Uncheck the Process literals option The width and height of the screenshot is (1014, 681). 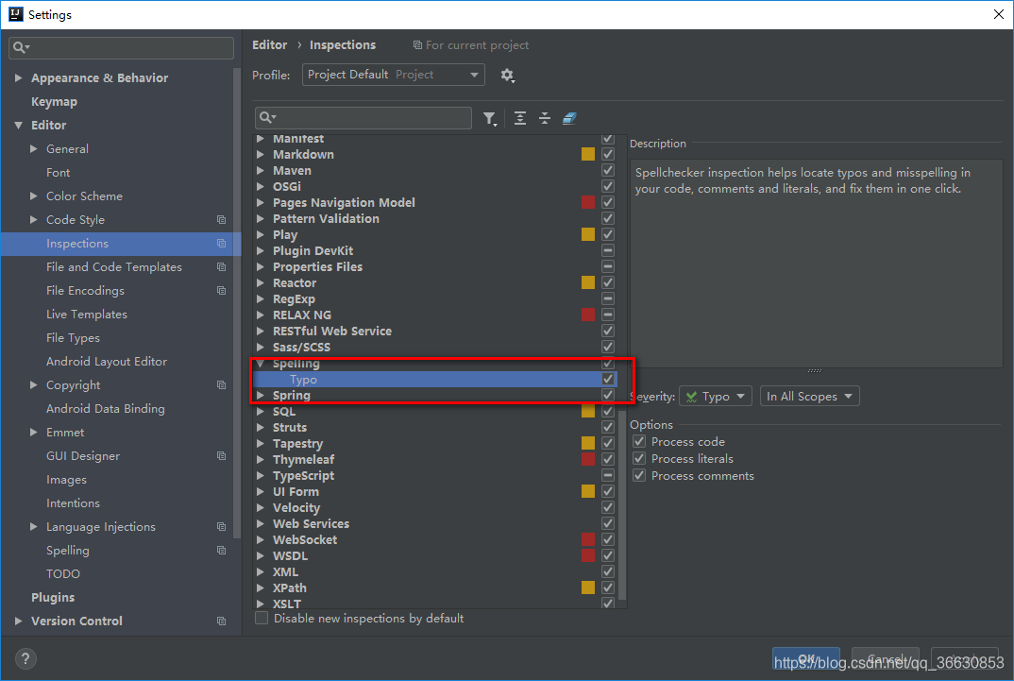point(639,458)
